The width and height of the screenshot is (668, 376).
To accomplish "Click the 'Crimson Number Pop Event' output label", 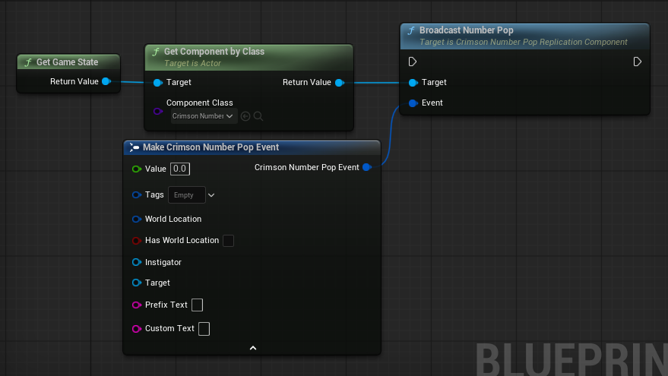I will 307,167.
